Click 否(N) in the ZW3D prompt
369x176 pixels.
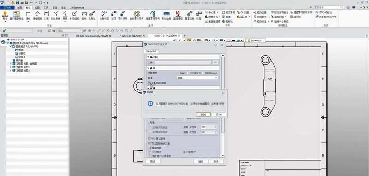219,114
